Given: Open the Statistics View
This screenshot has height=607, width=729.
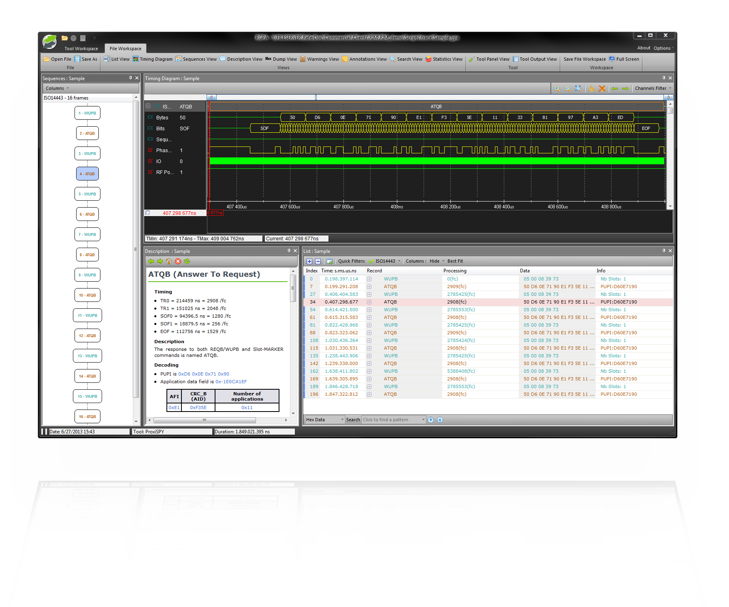Looking at the screenshot, I should [444, 59].
